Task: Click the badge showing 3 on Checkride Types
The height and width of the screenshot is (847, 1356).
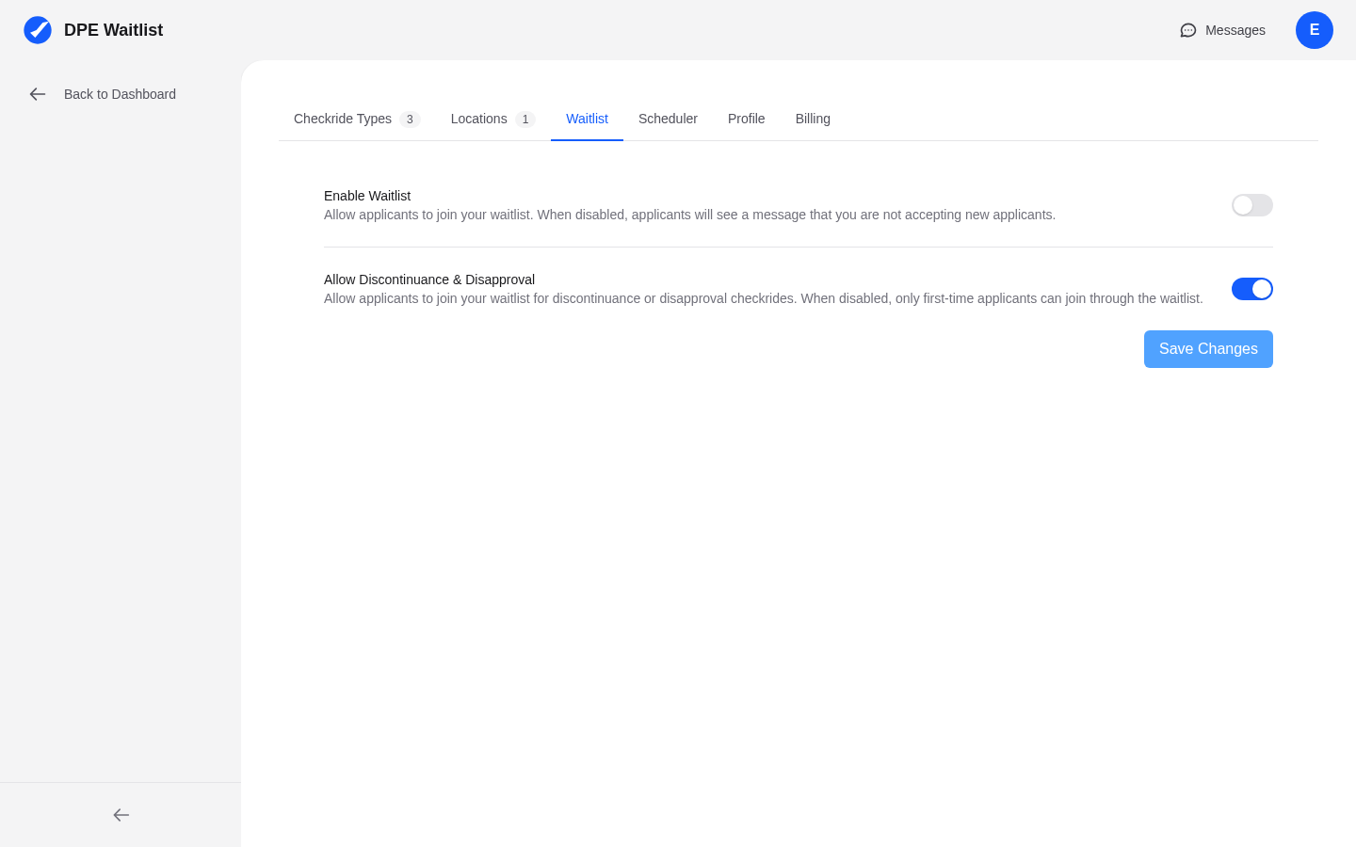Action: 410,120
